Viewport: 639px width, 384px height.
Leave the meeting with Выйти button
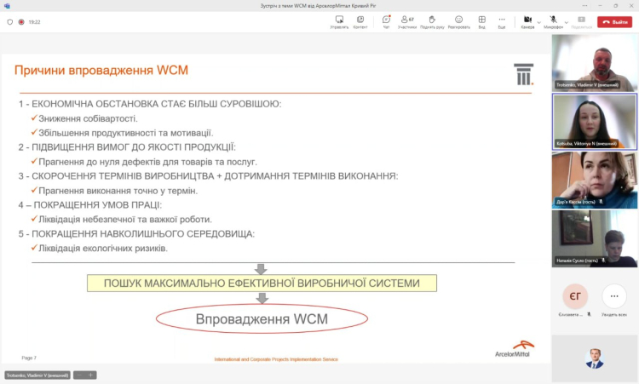coord(614,22)
